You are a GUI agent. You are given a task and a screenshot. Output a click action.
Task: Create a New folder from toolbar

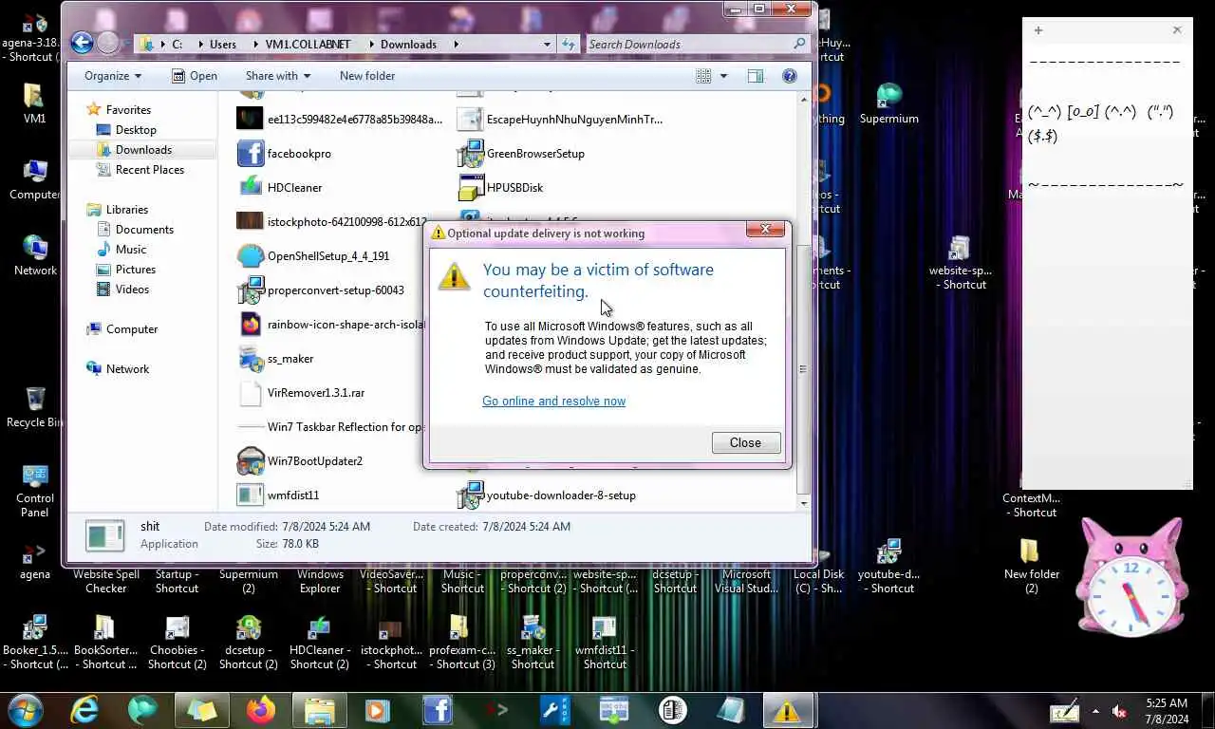(367, 76)
